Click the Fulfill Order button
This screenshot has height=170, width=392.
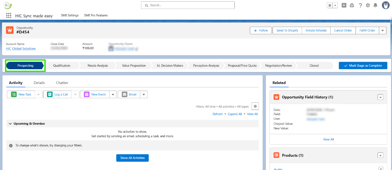(367, 31)
